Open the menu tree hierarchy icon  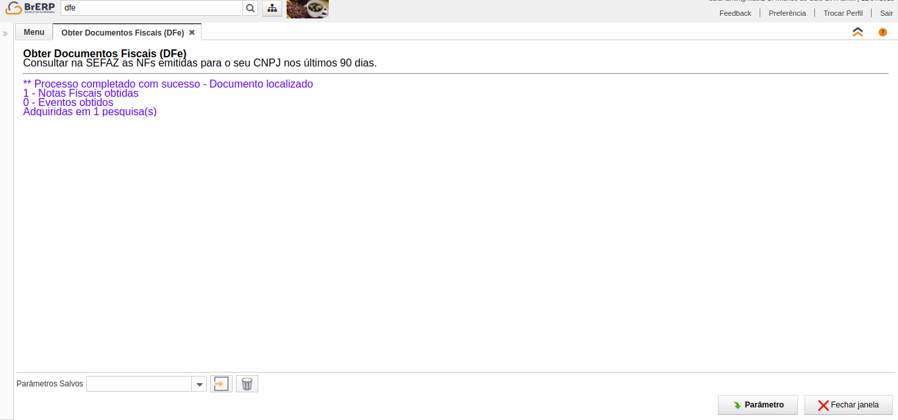271,8
